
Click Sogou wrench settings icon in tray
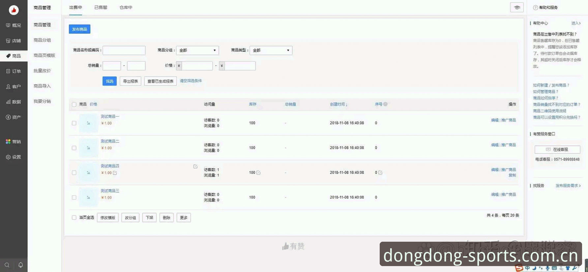pos(575,268)
